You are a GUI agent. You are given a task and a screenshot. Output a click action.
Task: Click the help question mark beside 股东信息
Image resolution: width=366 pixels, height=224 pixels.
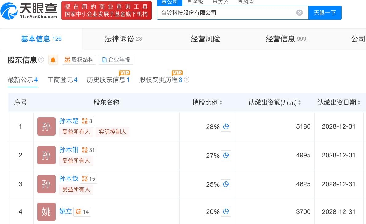coord(41,60)
